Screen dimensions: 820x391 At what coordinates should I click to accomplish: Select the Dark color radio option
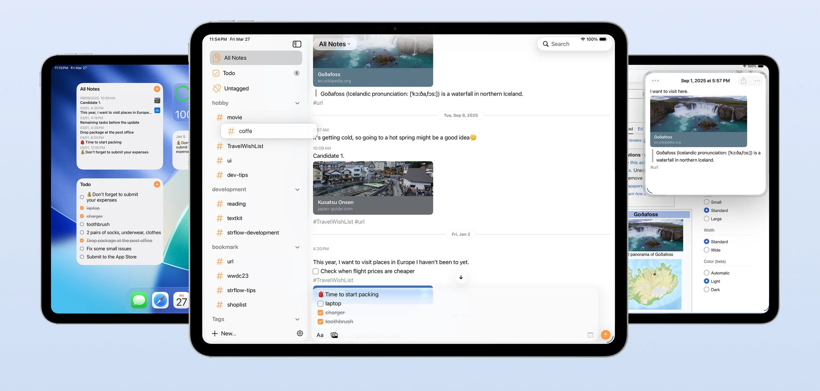pos(707,289)
